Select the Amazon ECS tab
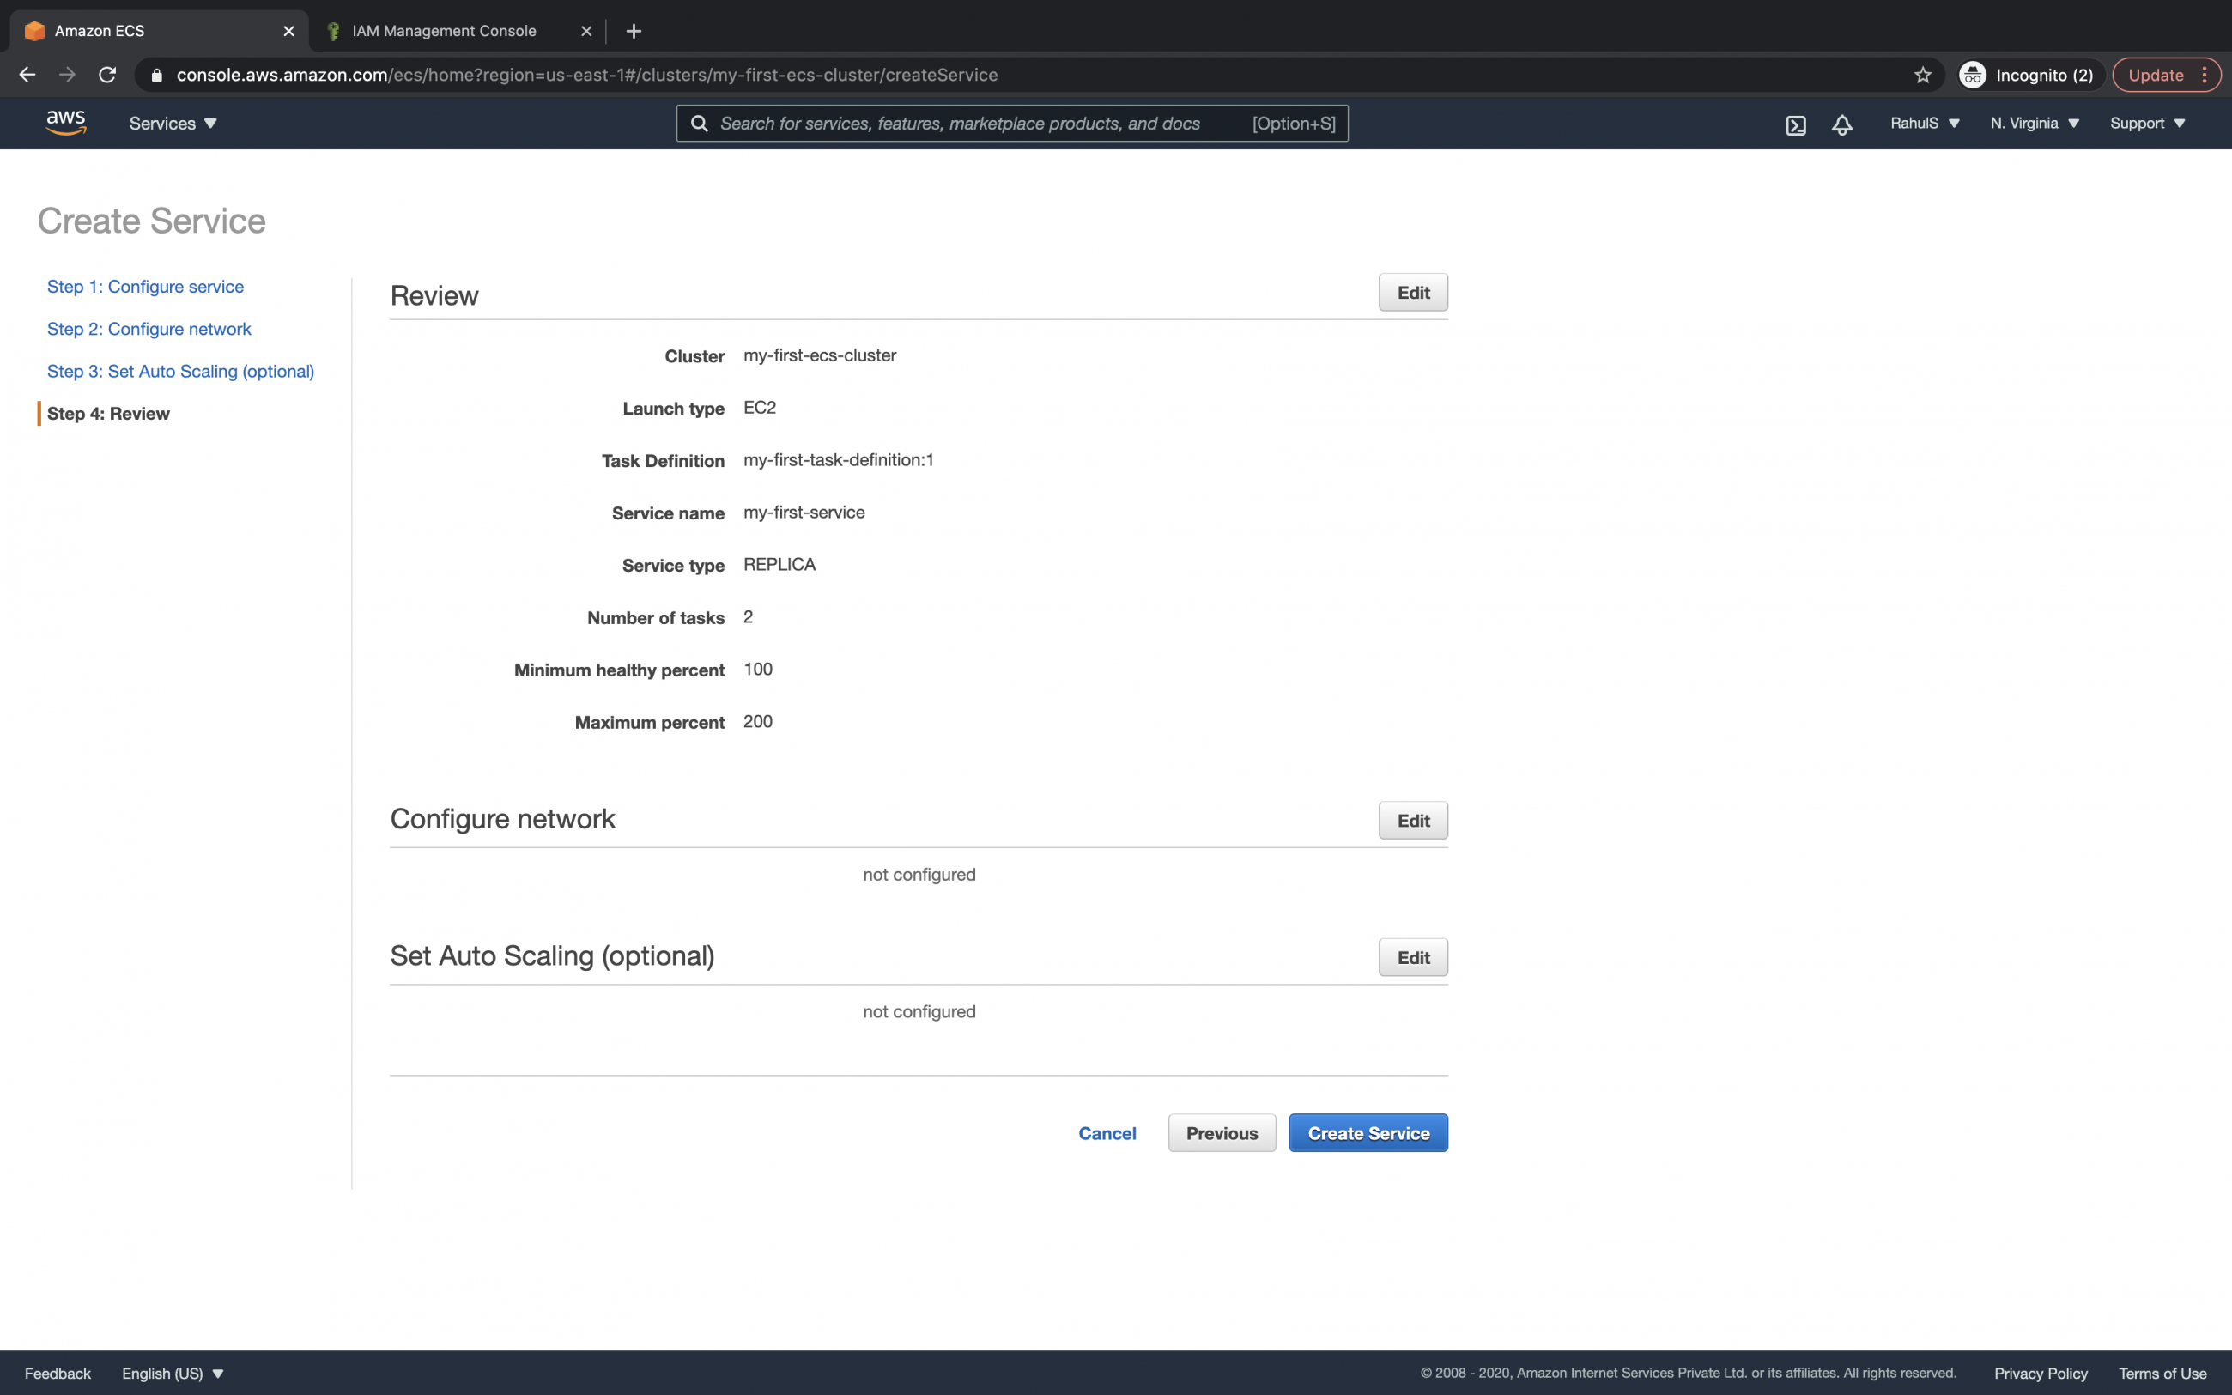This screenshot has width=2232, height=1395. 101,30
